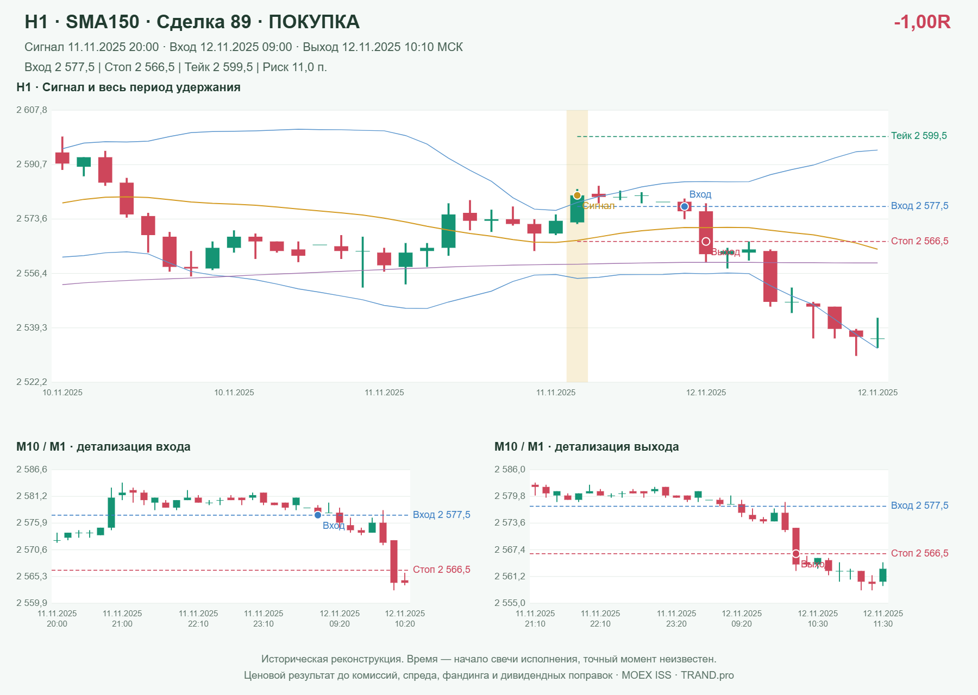978x695 pixels.
Task: Click the 'Вход 2 577,5' label in exit detail chart
Action: [919, 506]
